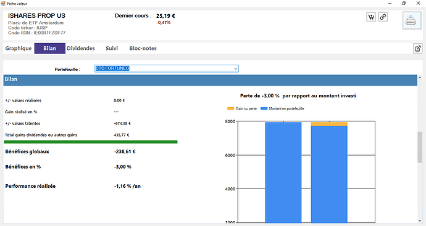Click the scrollbar up arrow
This screenshot has height=226, width=426.
tap(420, 78)
